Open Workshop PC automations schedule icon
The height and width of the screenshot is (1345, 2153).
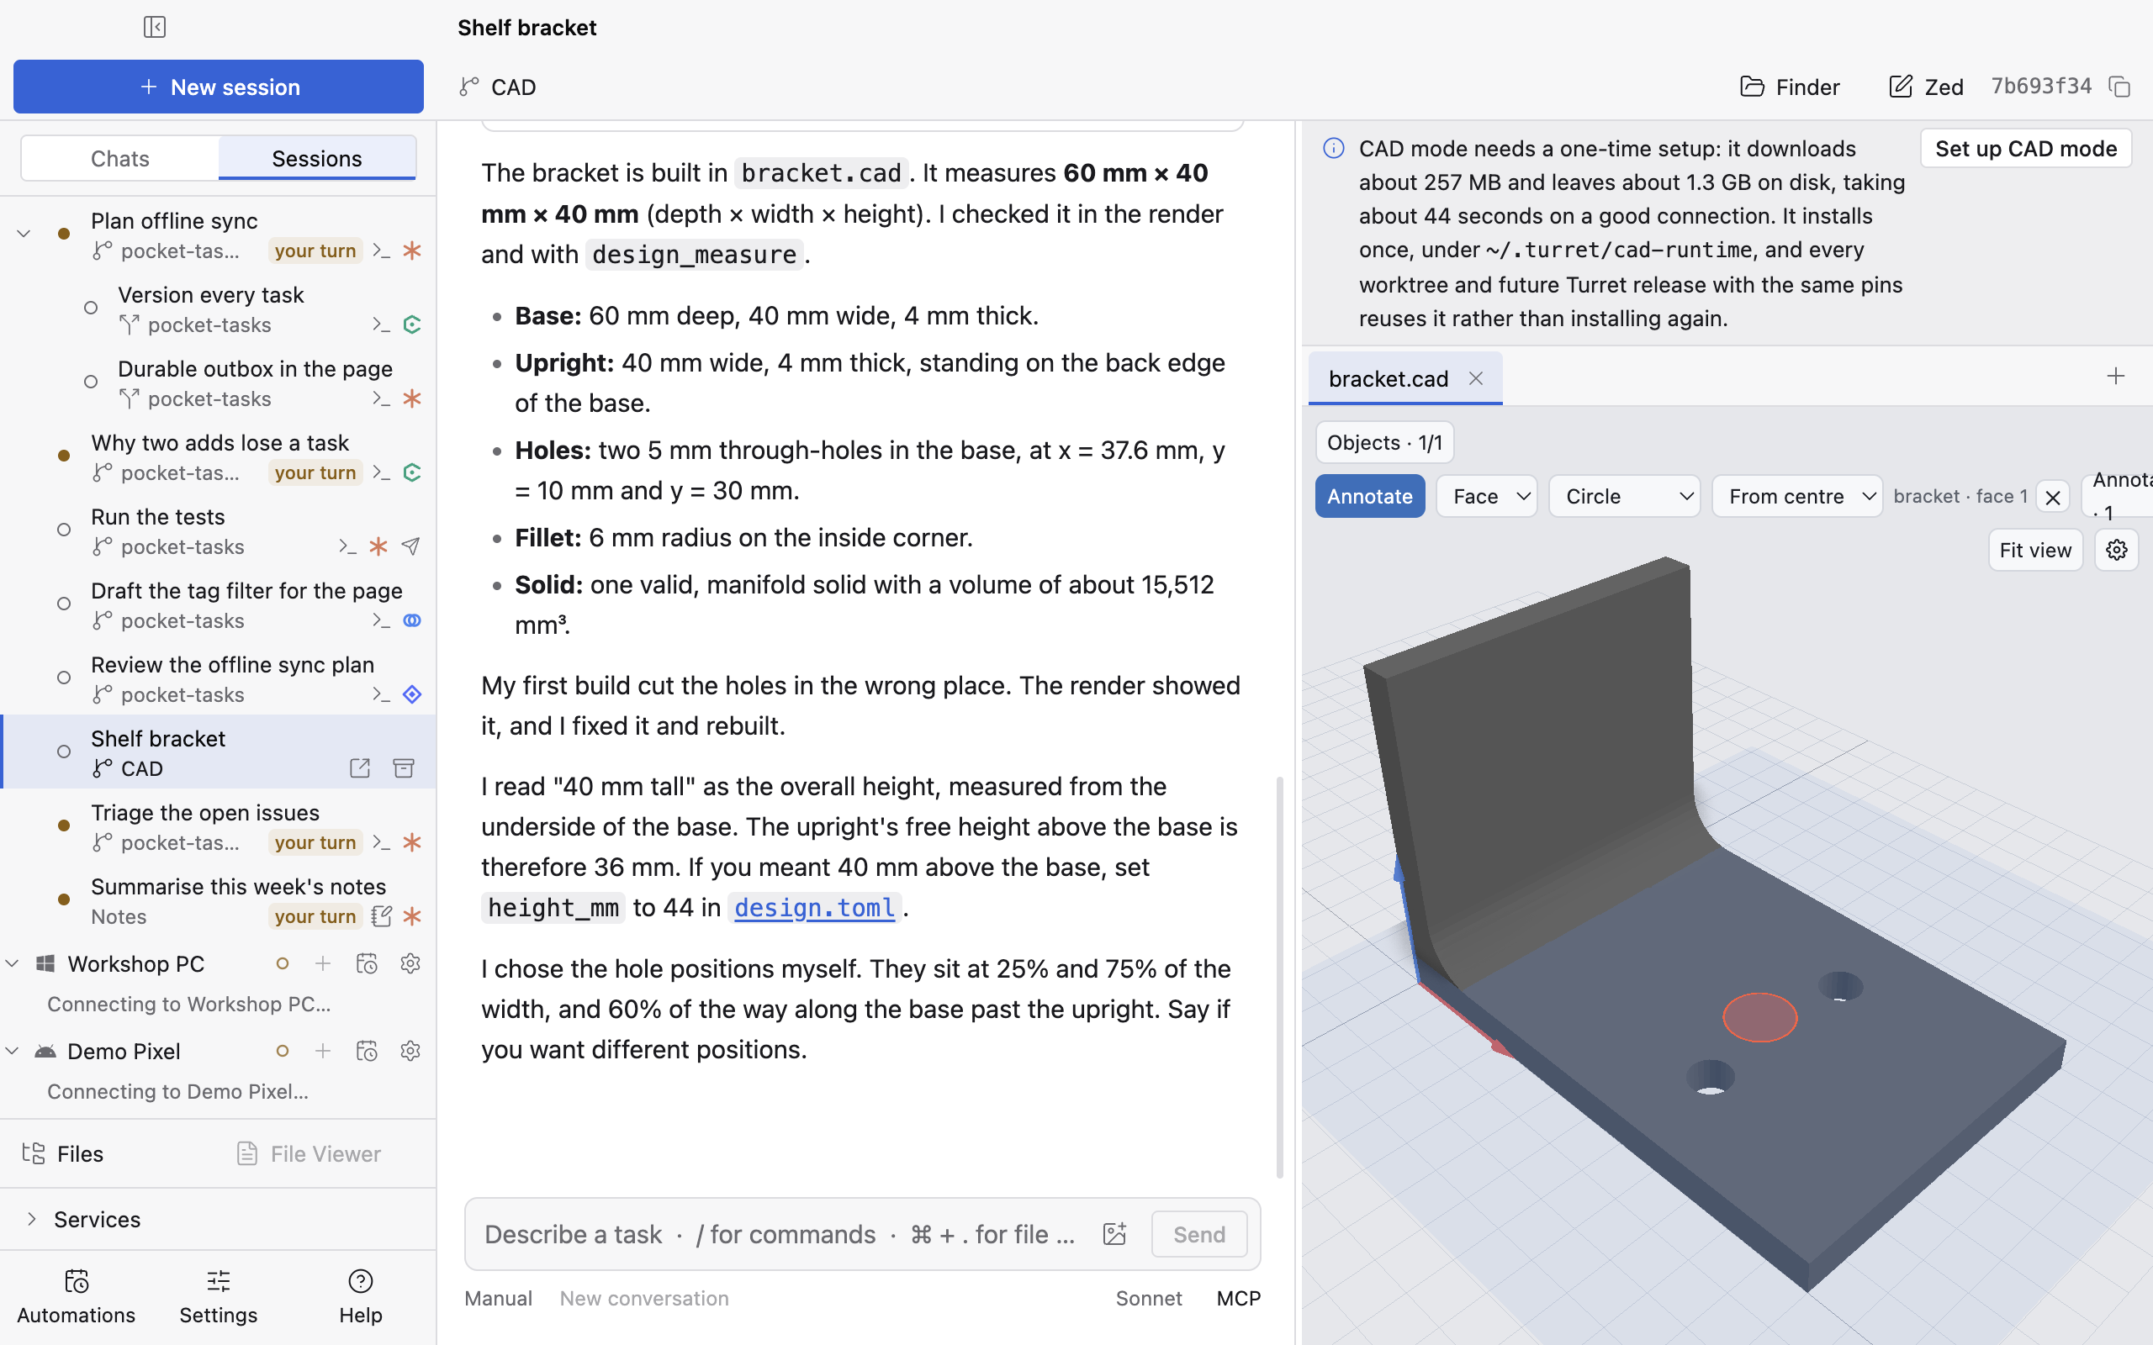point(367,963)
